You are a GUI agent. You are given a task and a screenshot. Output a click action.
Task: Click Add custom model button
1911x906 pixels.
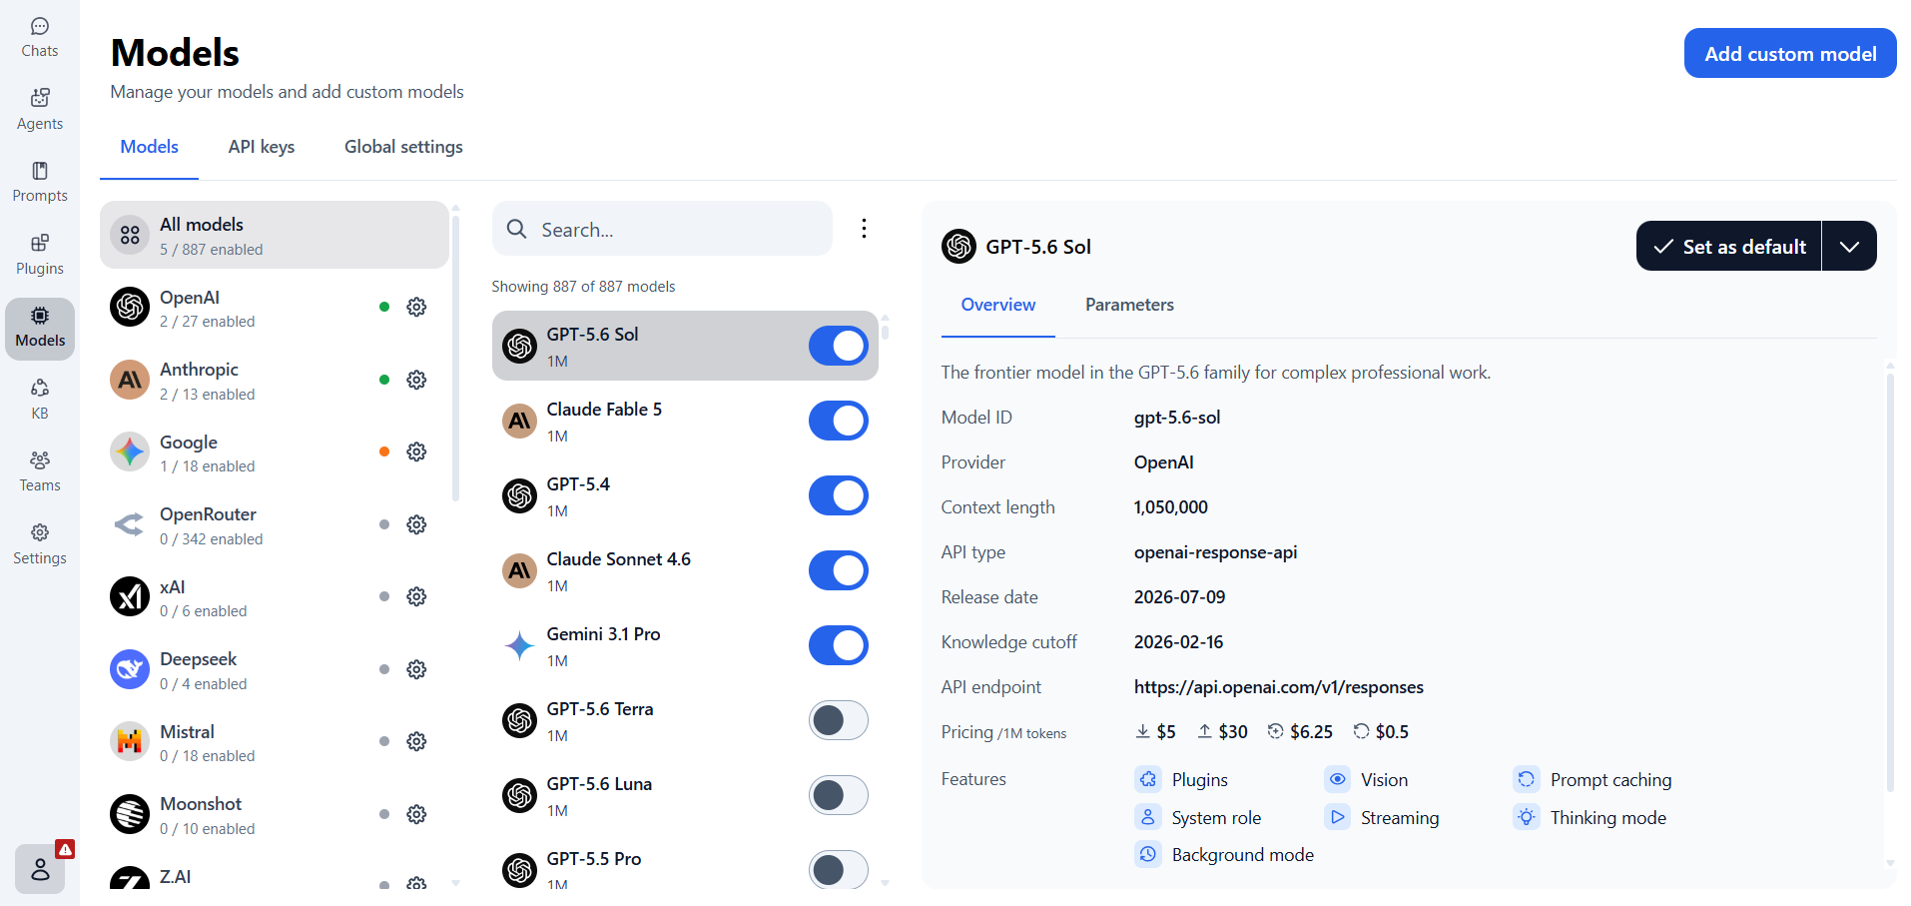click(1790, 53)
